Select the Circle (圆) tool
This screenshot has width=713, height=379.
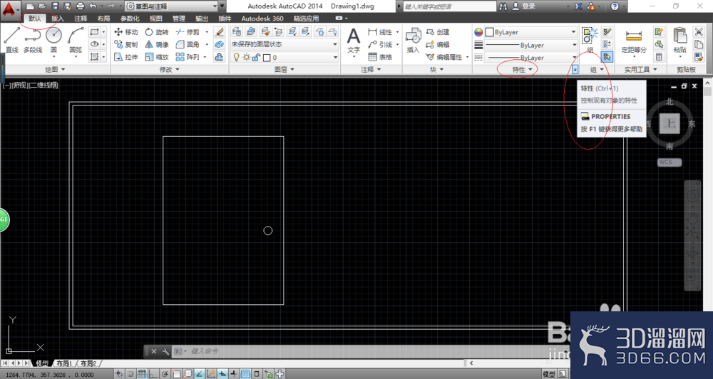coord(53,40)
